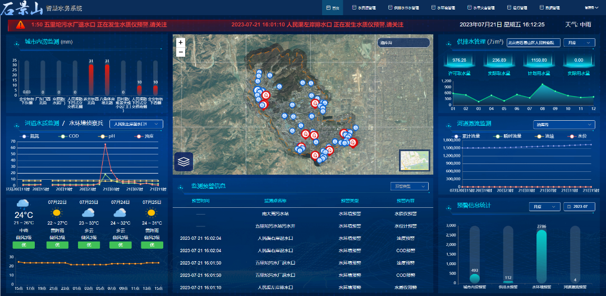
Task: Click the map overview thumbnail
Action: (414, 160)
